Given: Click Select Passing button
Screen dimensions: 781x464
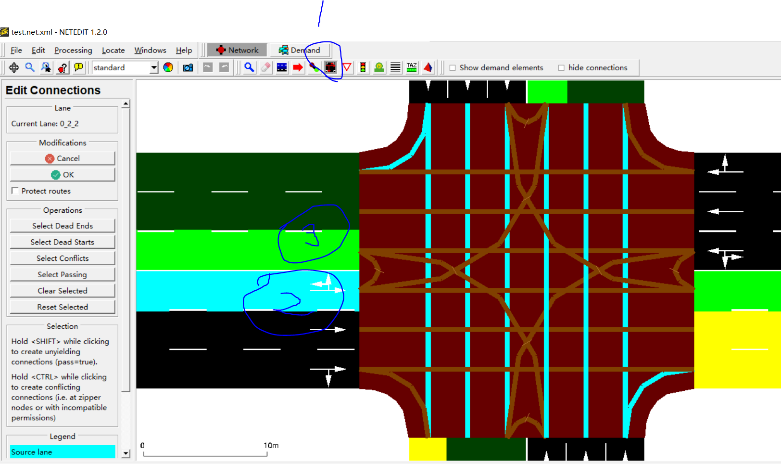Looking at the screenshot, I should tap(63, 274).
